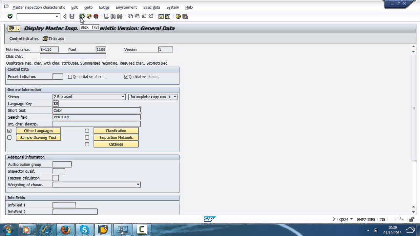This screenshot has height=236, width=420.
Task: Click the green Enter checkmark icon
Action: click(x=10, y=16)
